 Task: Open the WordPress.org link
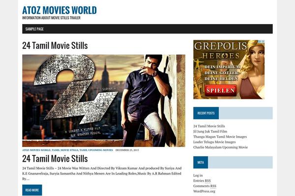coord(204,191)
